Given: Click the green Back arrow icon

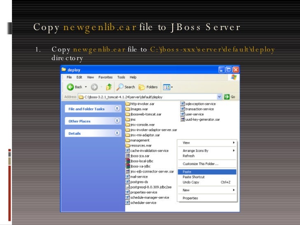Looking at the screenshot, I should pyautogui.click(x=70, y=87).
